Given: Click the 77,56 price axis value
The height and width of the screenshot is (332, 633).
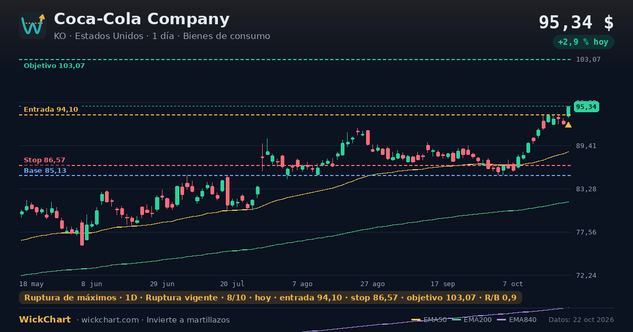Looking at the screenshot, I should tap(587, 232).
